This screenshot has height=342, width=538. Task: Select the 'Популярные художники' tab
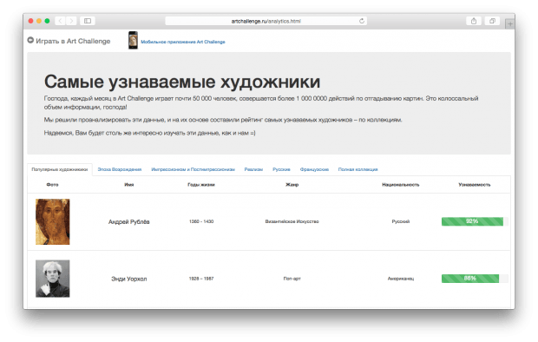coord(60,169)
